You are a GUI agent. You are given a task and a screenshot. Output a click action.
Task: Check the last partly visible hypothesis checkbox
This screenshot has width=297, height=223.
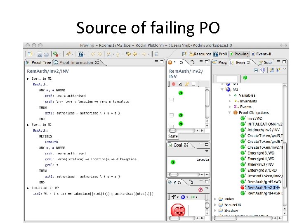click(172, 126)
